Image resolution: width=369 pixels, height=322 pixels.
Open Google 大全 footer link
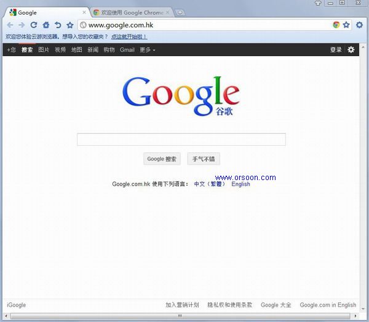pyautogui.click(x=276, y=305)
